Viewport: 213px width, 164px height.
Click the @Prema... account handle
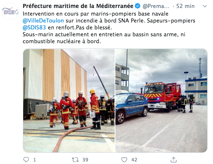156,6
